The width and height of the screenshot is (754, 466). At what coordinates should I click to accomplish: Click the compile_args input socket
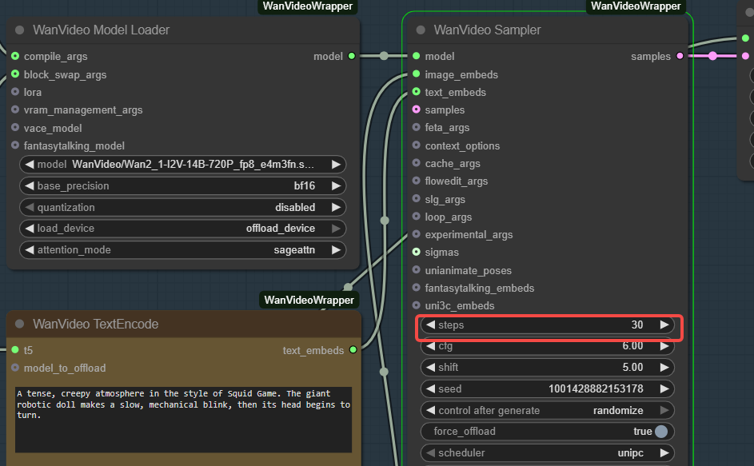click(15, 56)
